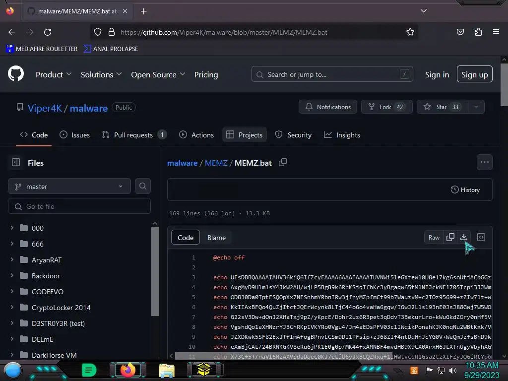Viewport: 508px width, 381px height.
Task: Open the Actions tab
Action: [196, 135]
